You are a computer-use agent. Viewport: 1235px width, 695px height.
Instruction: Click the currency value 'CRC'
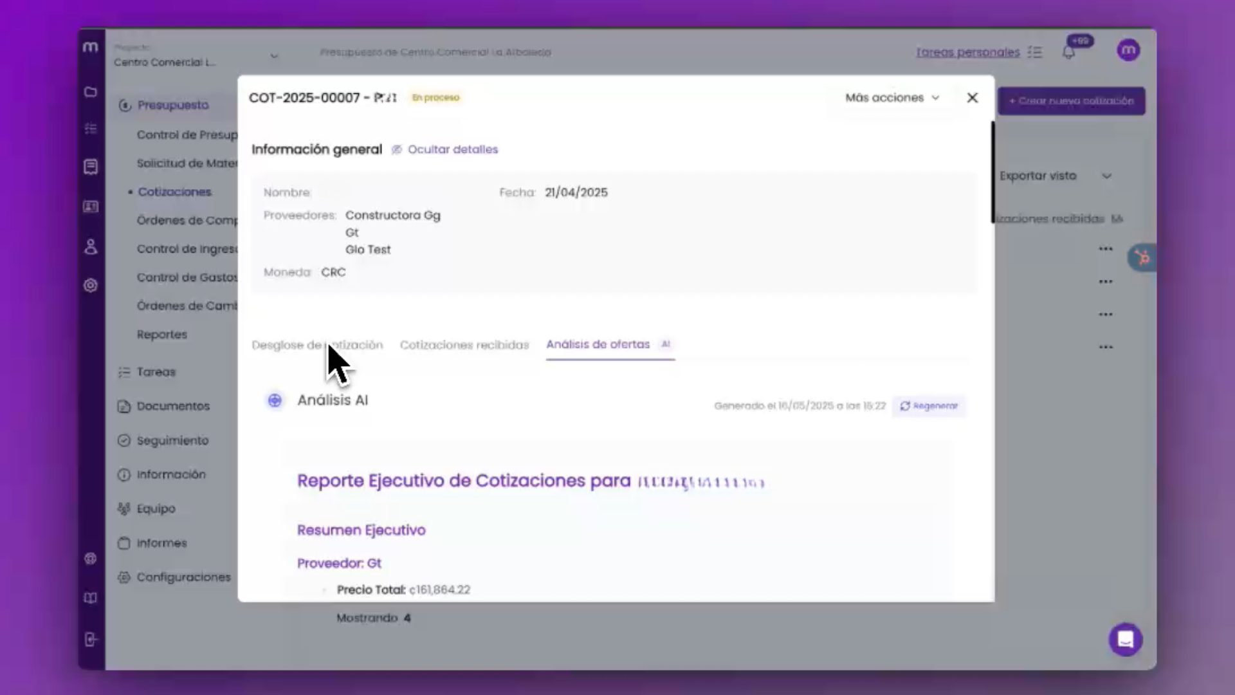click(x=333, y=272)
